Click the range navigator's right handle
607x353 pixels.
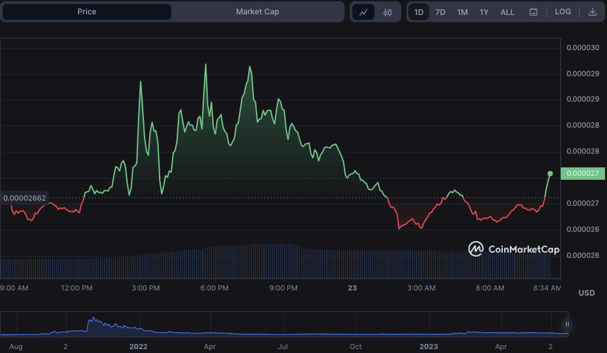pyautogui.click(x=567, y=324)
